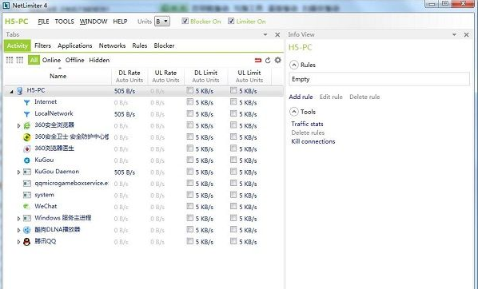The height and width of the screenshot is (289, 478).
Task: Close the Tabs panel with X
Action: (x=277, y=34)
